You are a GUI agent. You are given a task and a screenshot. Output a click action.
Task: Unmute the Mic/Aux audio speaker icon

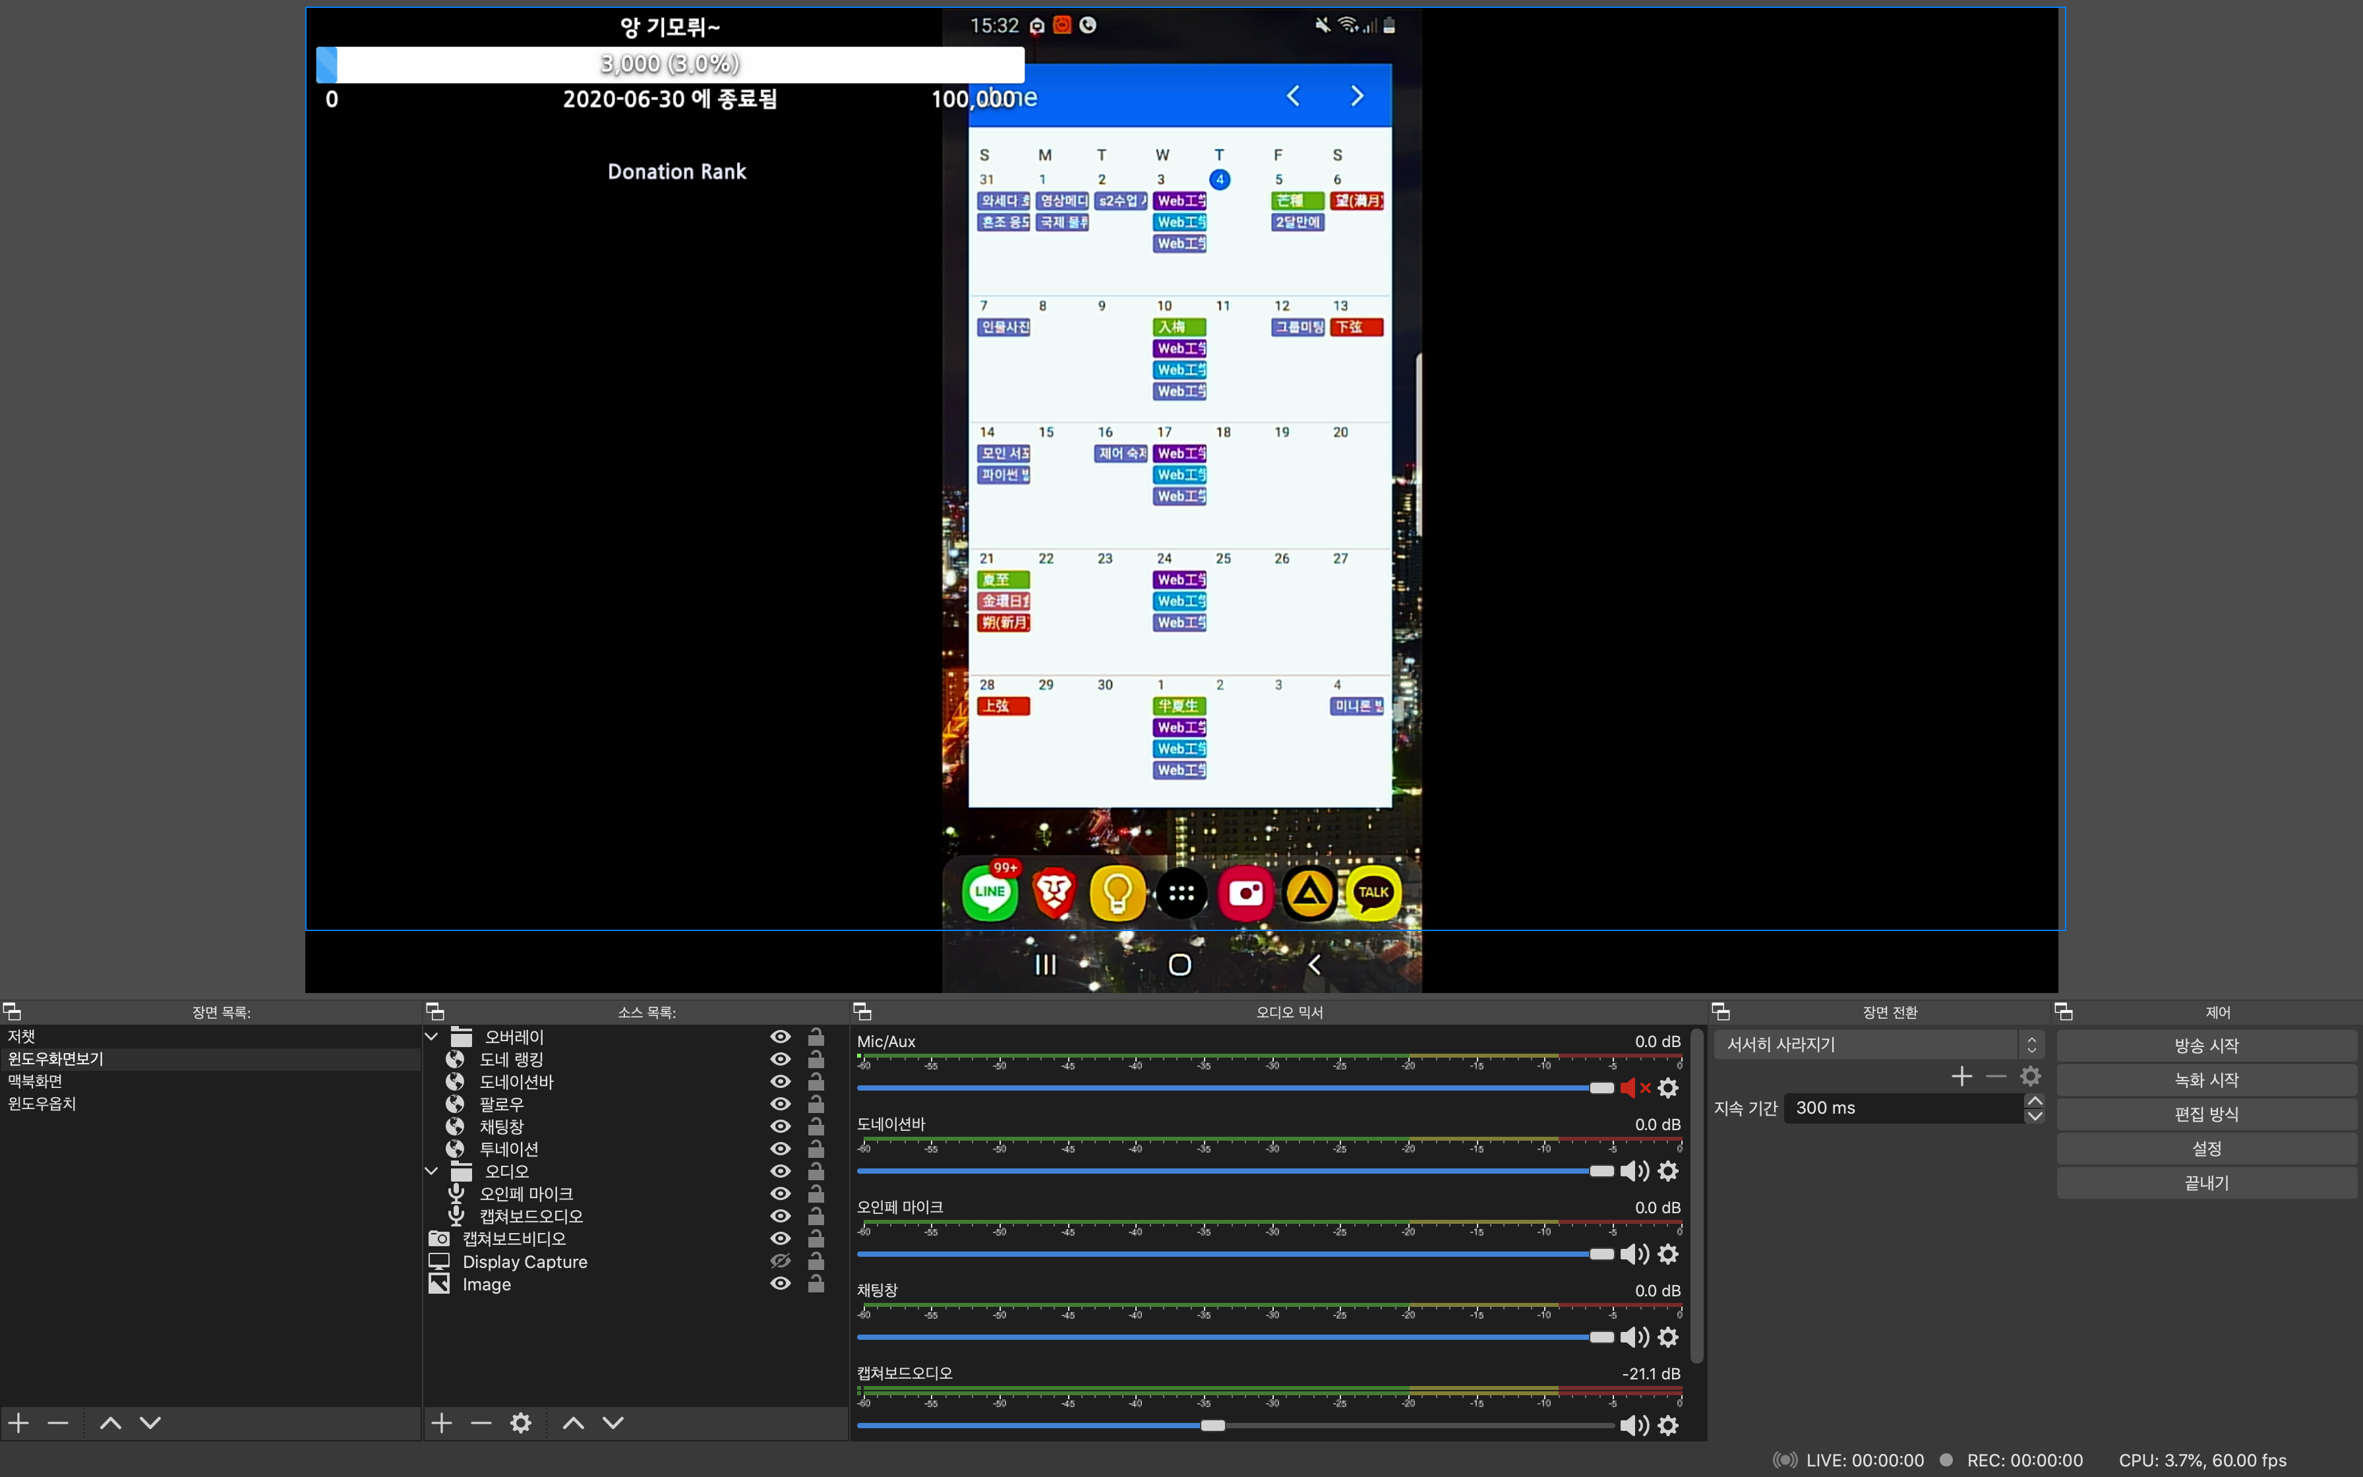click(1632, 1088)
